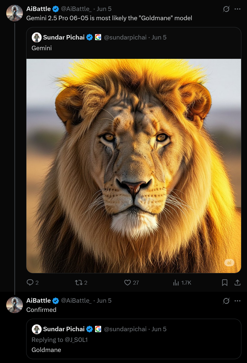Click the reply icon under the first tweet
Viewport: 247px width, 363px height.
(30, 282)
